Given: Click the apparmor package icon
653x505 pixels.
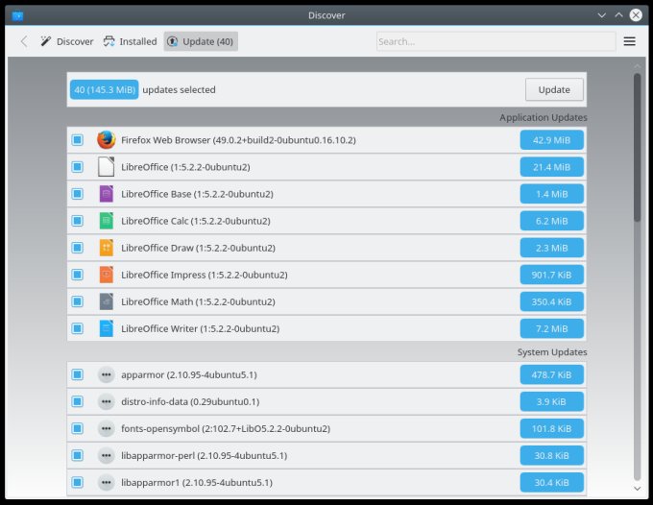Looking at the screenshot, I should click(x=106, y=374).
